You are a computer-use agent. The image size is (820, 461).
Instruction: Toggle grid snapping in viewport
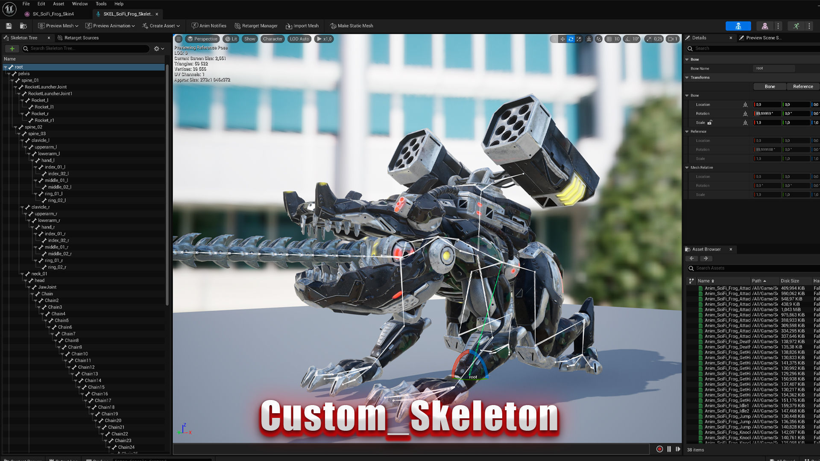click(609, 39)
